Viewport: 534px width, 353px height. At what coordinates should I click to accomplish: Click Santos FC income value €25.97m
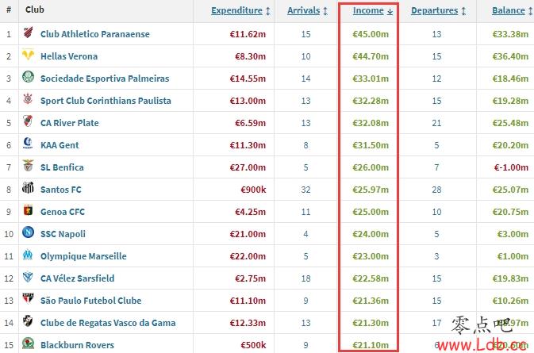[371, 190]
